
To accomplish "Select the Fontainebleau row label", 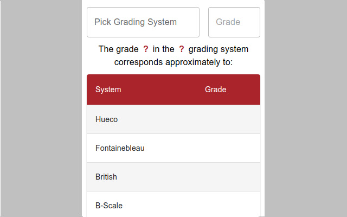I will 120,148.
